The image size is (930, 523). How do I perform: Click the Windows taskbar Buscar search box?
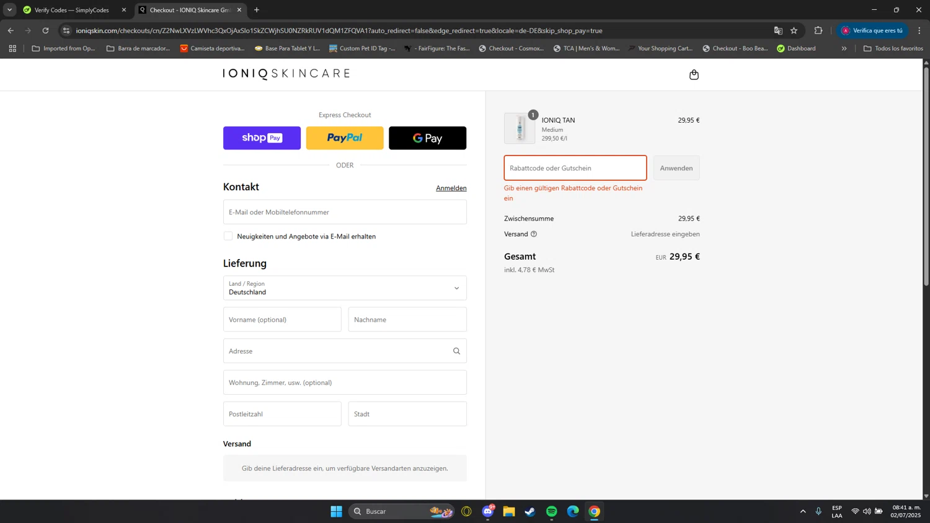coord(402,511)
